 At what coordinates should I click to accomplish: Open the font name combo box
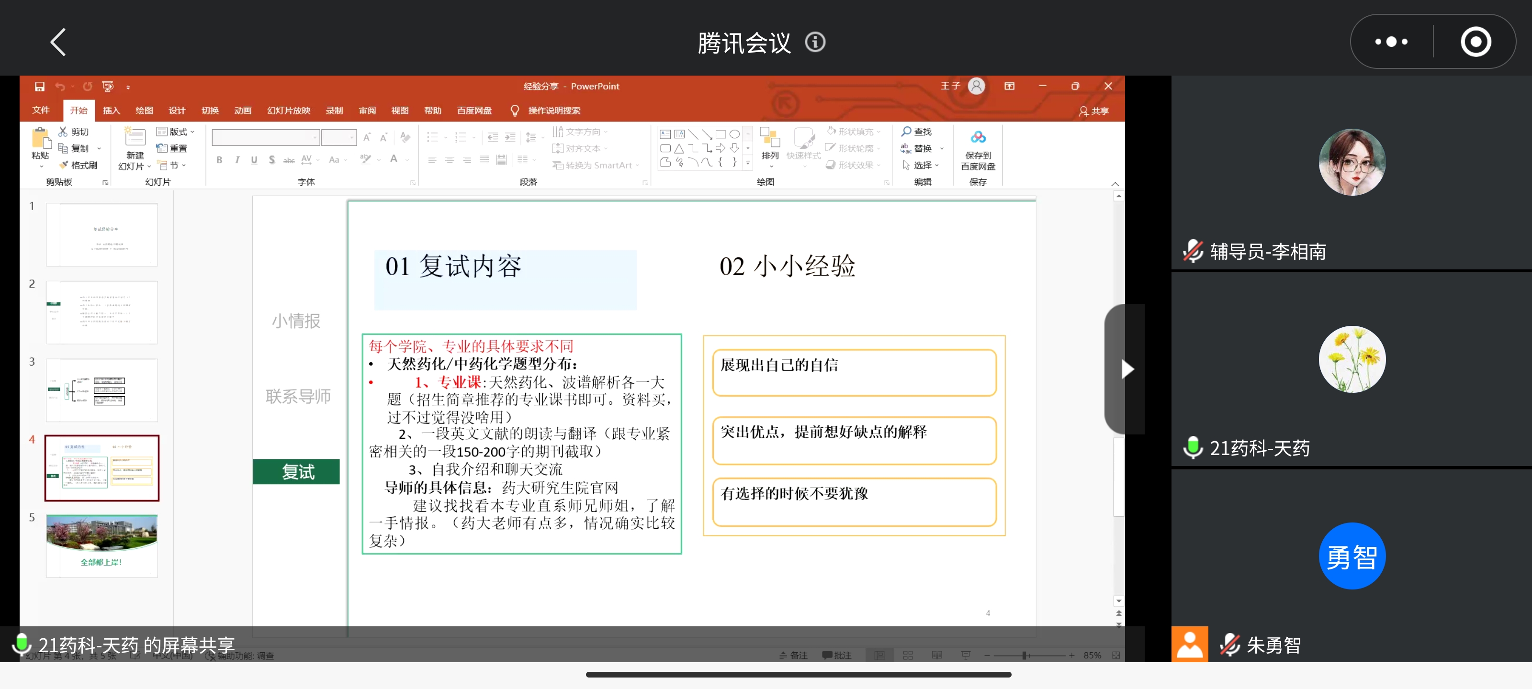[265, 138]
